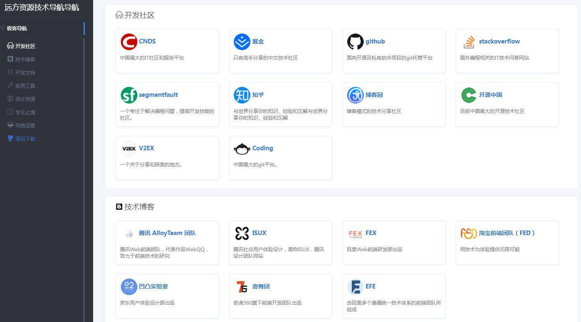Viewport: 581px width, 322px height.
Task: Click the 开发社区 sidebar github icon
Action: 10,46
